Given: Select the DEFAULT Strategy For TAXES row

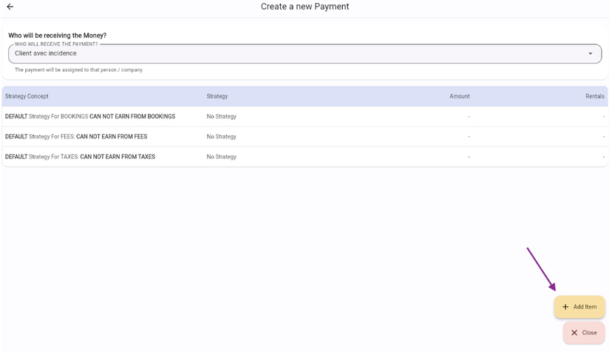Looking at the screenshot, I should point(80,157).
